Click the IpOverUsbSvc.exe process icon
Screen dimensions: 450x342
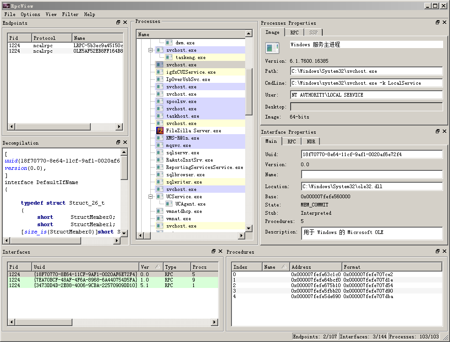(159, 79)
